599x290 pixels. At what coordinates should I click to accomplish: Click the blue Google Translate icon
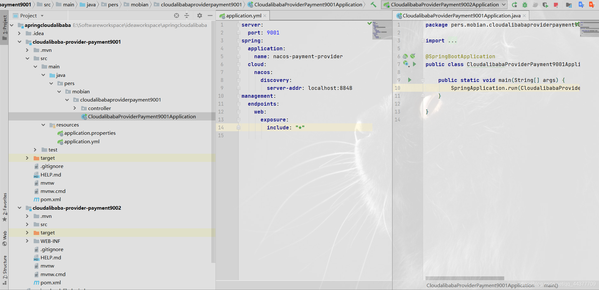click(581, 5)
